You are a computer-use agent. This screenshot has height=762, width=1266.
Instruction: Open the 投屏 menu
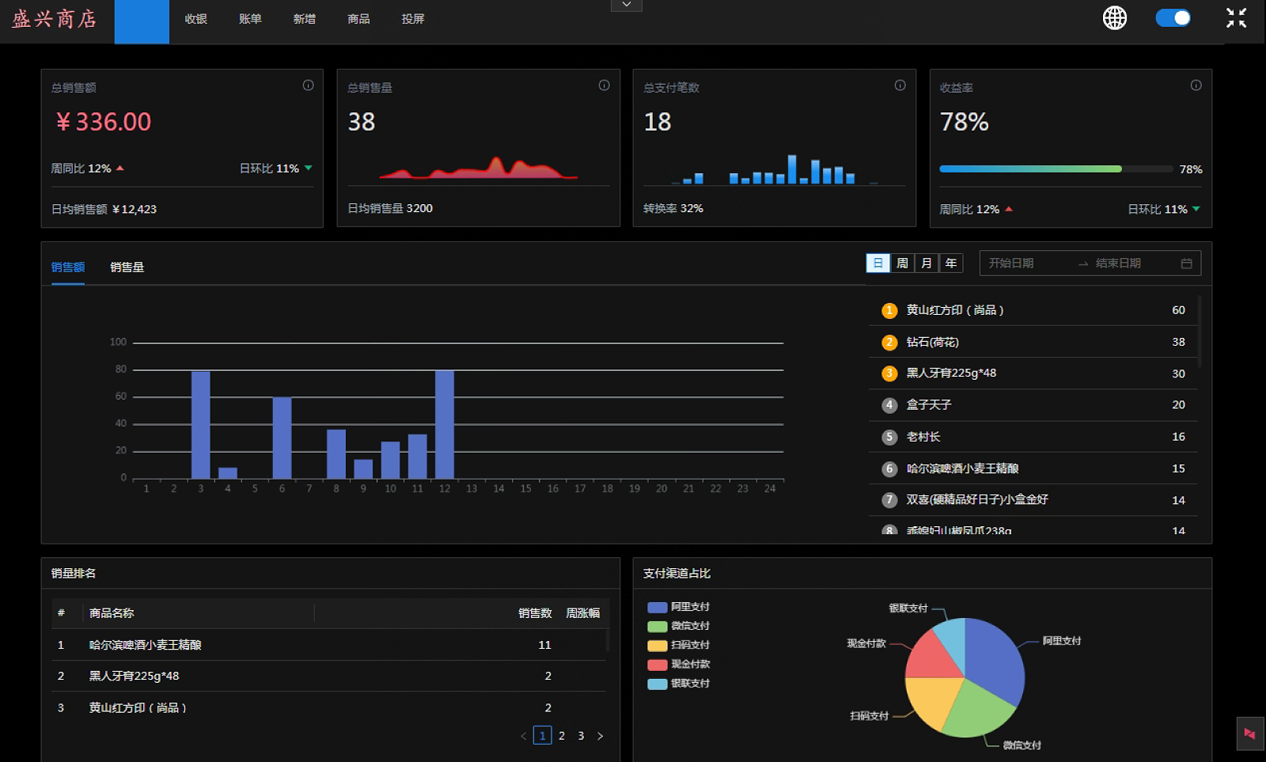tap(413, 19)
